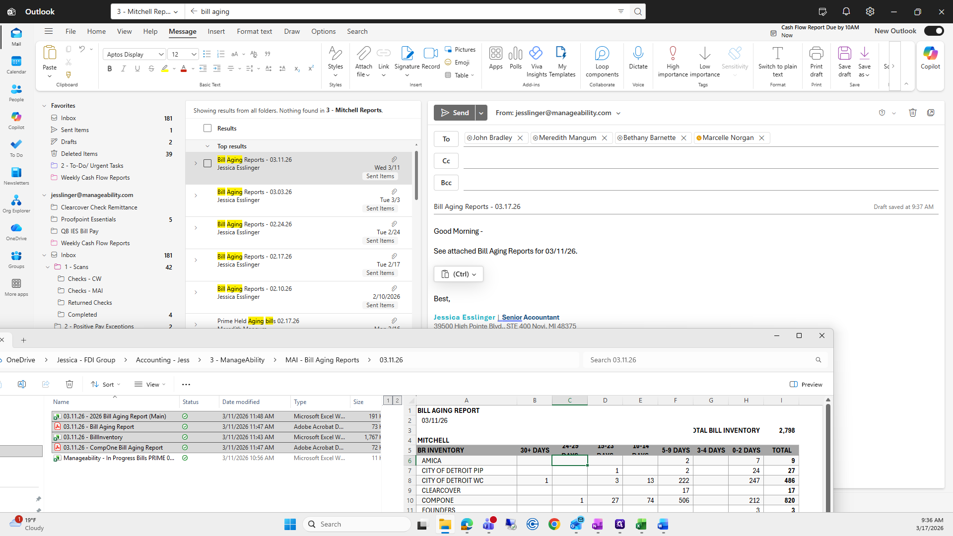Click the Dictate microphone icon

point(638,54)
